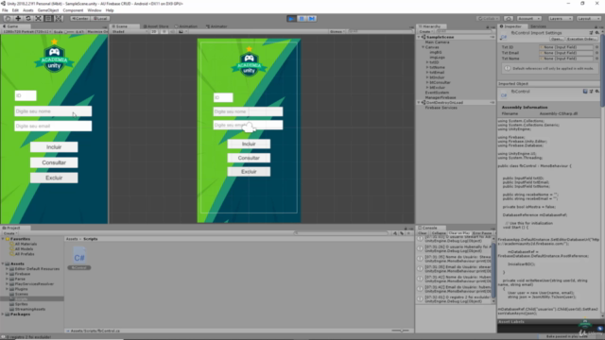605x340 pixels.
Task: Select EventSystem in Hierarchy
Action: pos(437,93)
